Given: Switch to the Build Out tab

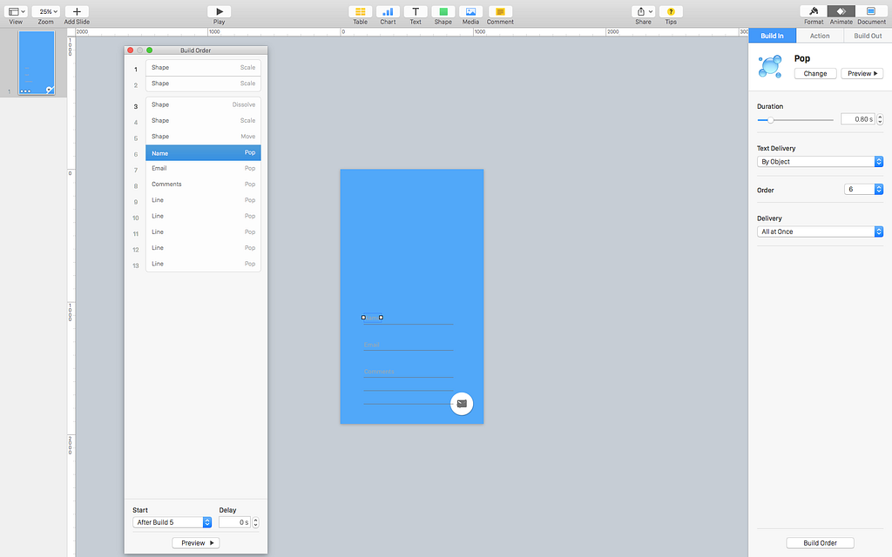Looking at the screenshot, I should tap(868, 36).
